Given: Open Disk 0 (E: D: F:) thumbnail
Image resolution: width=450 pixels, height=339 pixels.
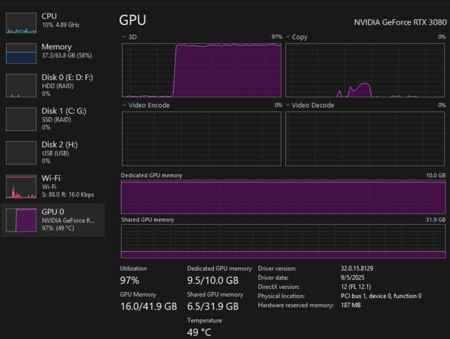Looking at the screenshot, I should pos(21,85).
